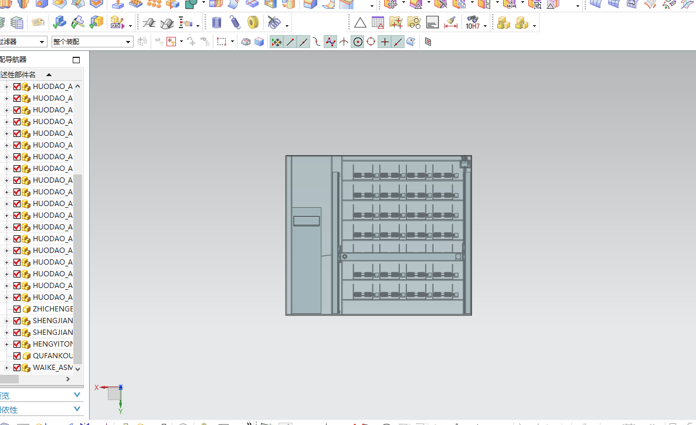The height and width of the screenshot is (425, 696).
Task: Click the point on face snap icon
Action: point(411,42)
